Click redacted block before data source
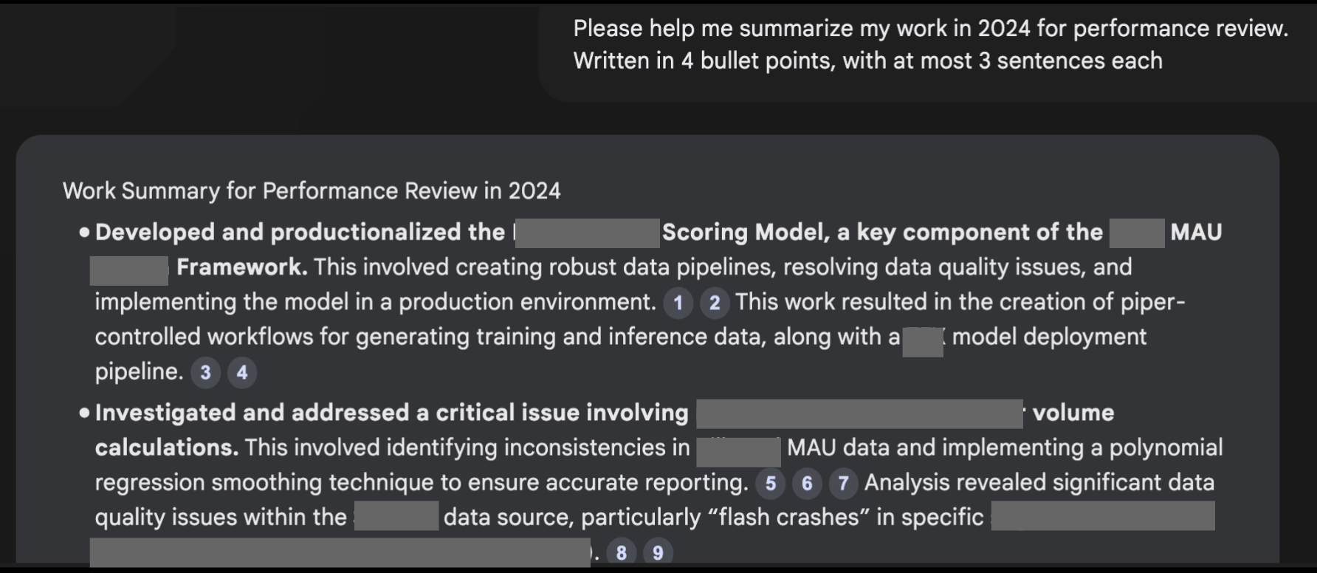This screenshot has width=1317, height=573. click(397, 516)
